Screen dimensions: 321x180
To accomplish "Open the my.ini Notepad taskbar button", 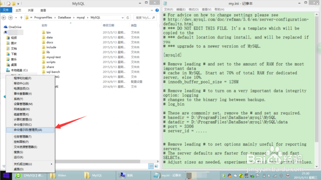I will click(x=168, y=176).
